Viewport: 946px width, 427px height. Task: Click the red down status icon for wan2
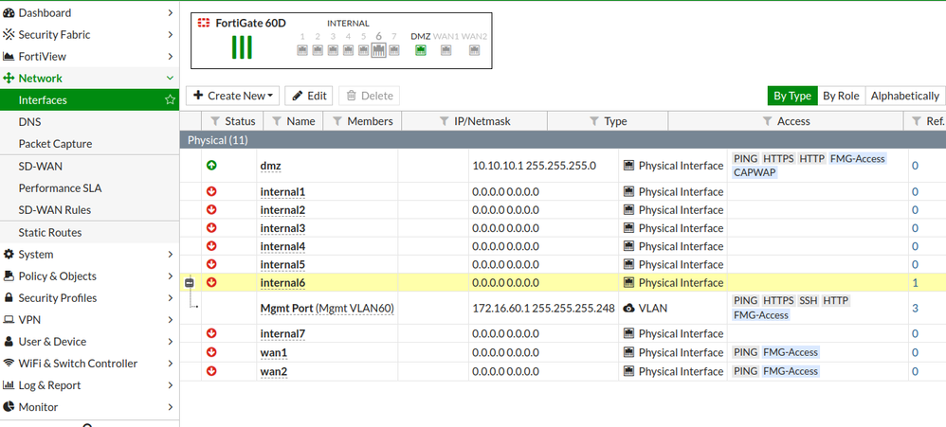click(211, 371)
